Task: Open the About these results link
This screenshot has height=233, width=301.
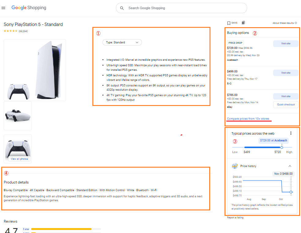Action: (283, 23)
